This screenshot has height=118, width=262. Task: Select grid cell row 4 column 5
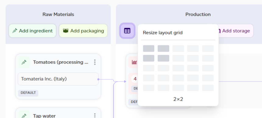[208, 78]
